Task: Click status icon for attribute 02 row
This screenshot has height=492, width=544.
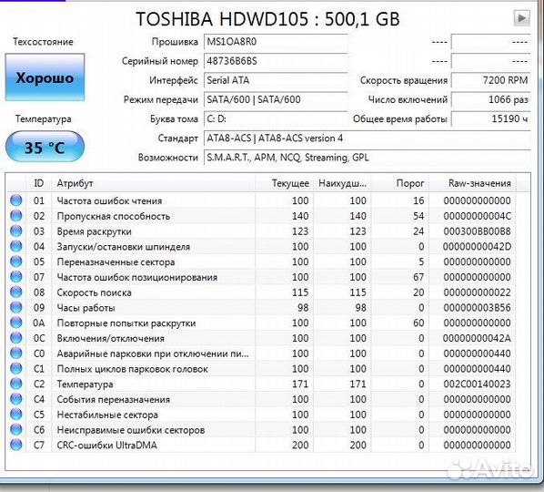Action: coord(16,216)
